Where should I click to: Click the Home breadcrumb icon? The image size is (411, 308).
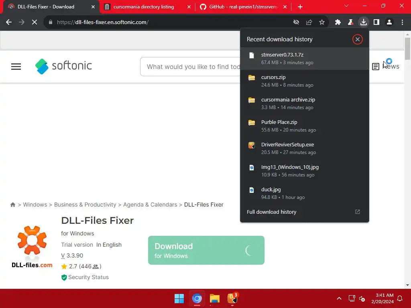click(12, 205)
